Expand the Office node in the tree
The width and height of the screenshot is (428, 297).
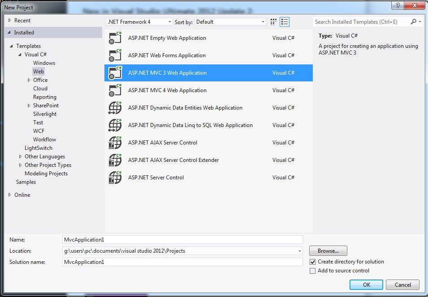tap(29, 80)
